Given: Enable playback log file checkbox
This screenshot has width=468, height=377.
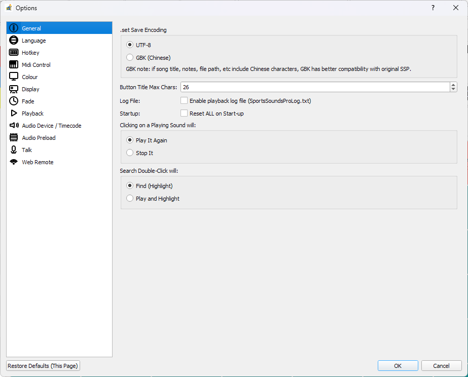Looking at the screenshot, I should tap(184, 100).
